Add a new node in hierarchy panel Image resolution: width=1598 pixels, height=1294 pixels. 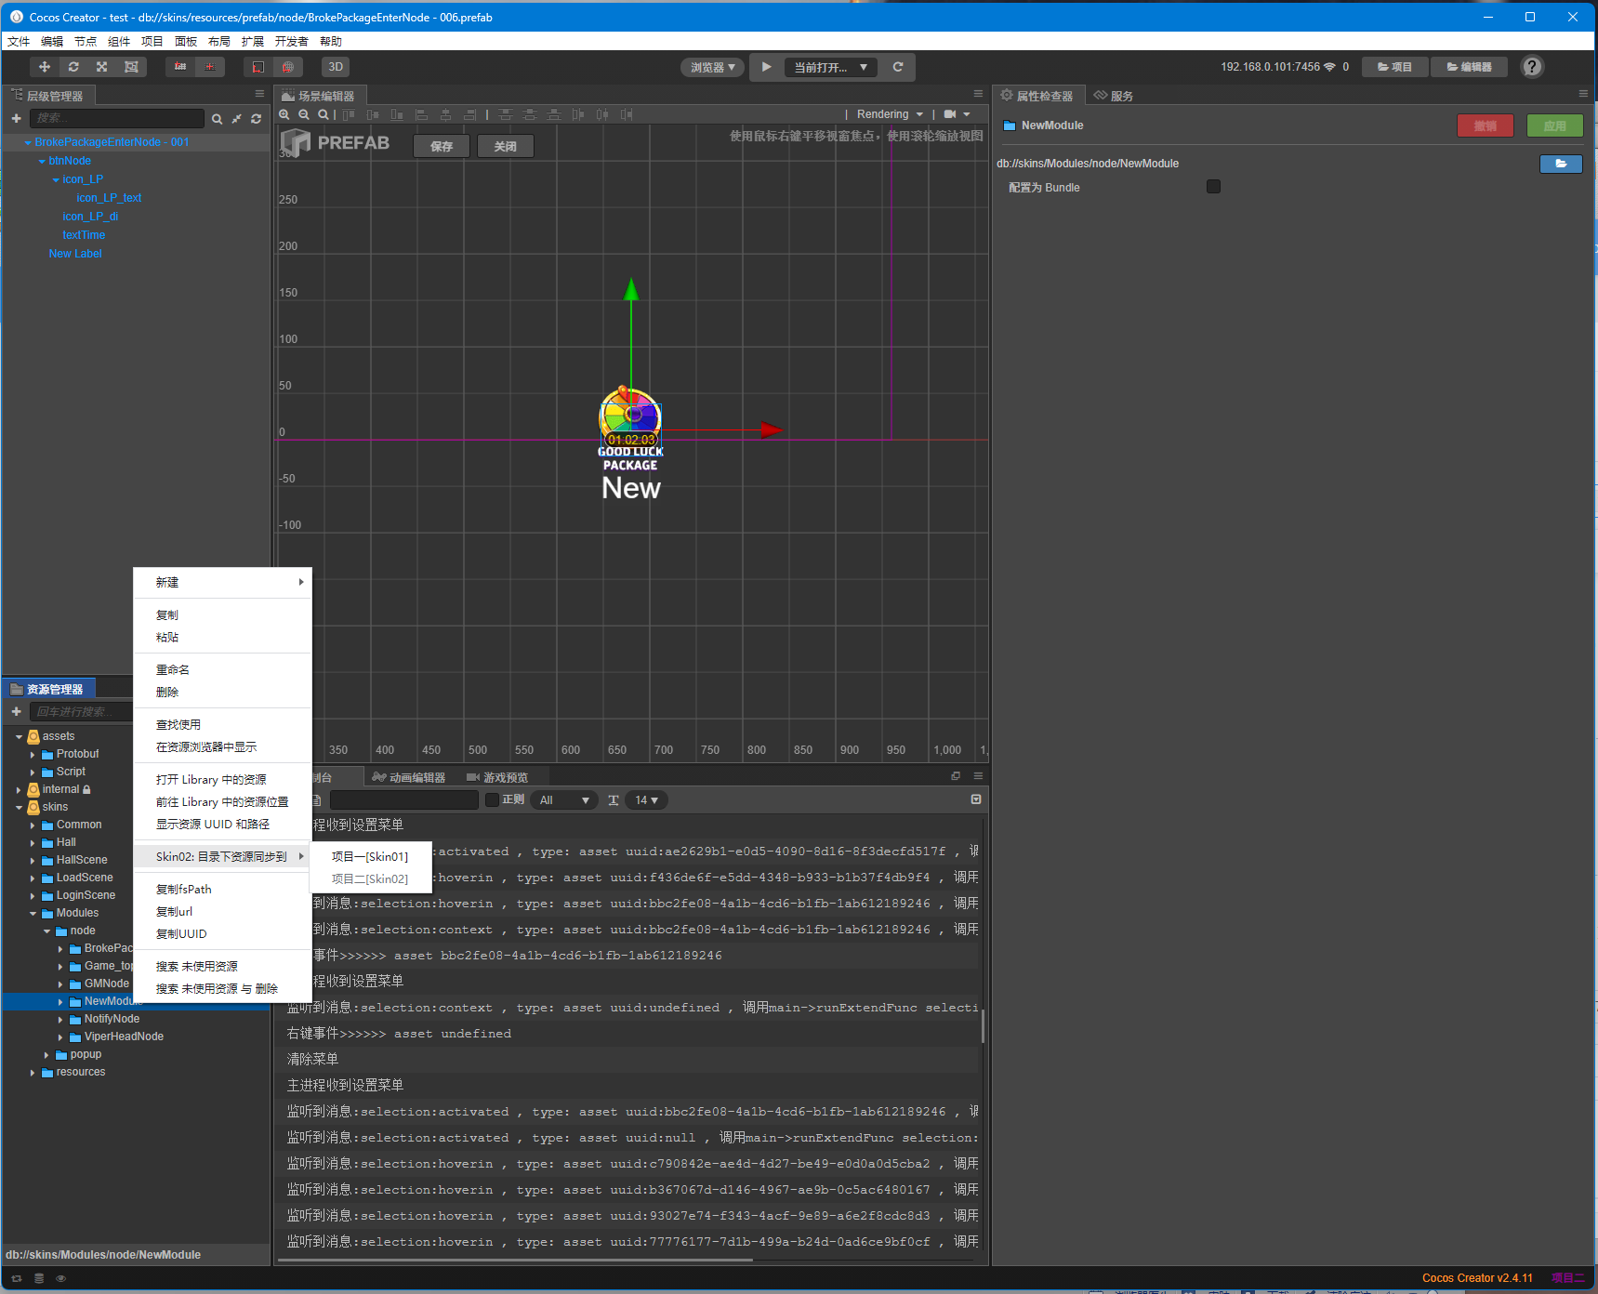point(16,118)
